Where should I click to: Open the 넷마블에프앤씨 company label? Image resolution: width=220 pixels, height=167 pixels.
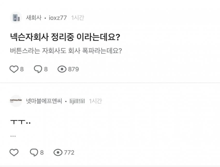tap(44, 101)
